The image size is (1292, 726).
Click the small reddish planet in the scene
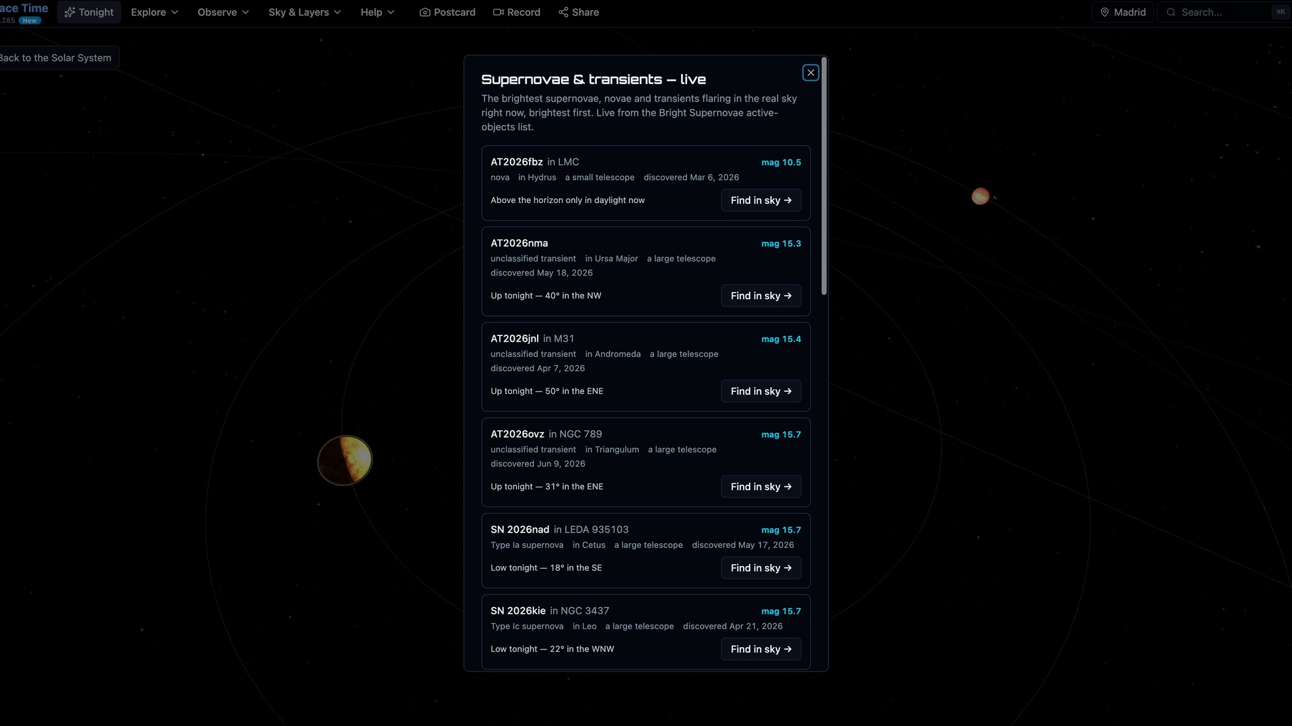tap(980, 196)
